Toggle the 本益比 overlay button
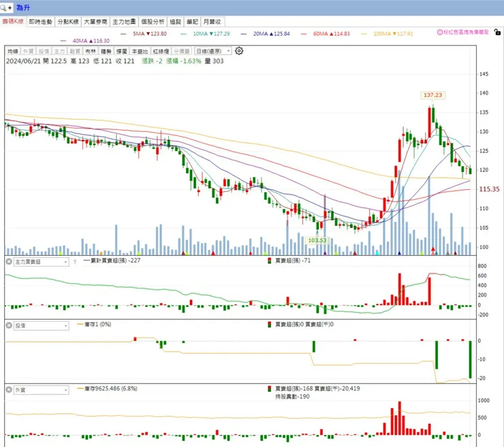The height and width of the screenshot is (447, 504). (140, 52)
